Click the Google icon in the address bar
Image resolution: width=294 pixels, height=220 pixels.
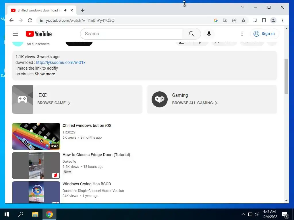point(216,20)
